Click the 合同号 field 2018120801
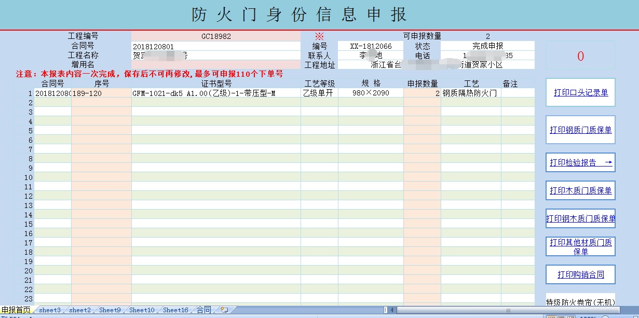Viewport: 639px width, 318px height. pos(216,46)
